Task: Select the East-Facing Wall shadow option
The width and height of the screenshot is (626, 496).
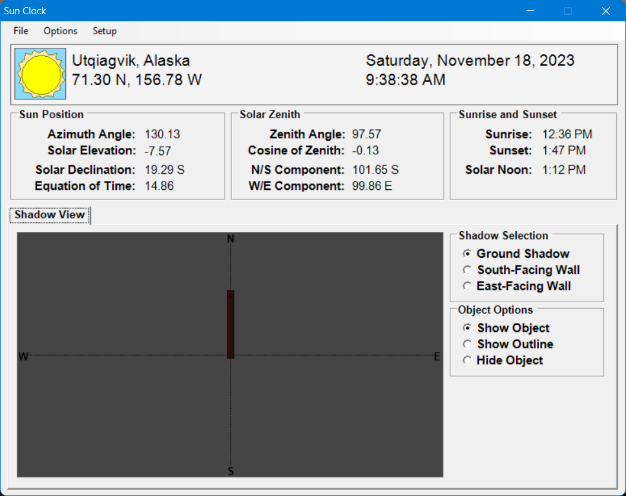Action: pos(468,286)
